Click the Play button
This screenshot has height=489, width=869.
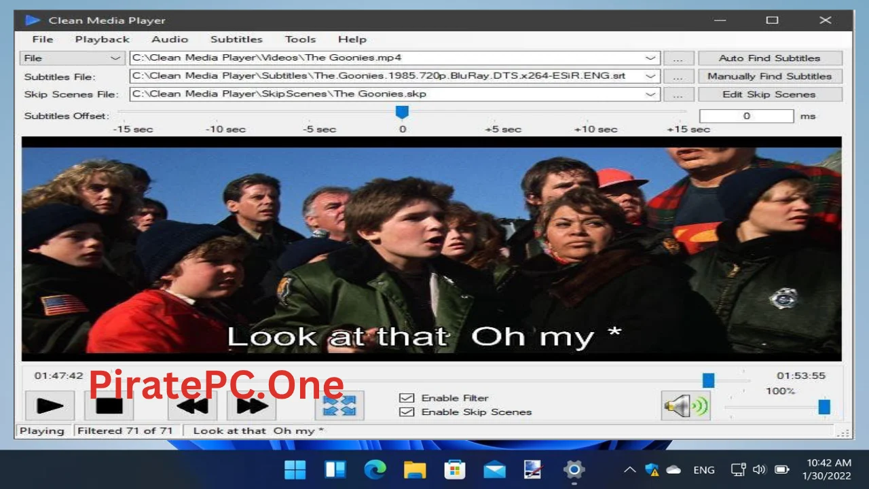(x=50, y=405)
